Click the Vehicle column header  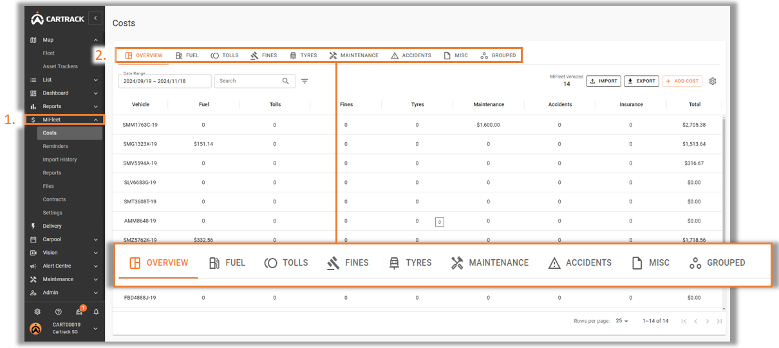(x=141, y=104)
